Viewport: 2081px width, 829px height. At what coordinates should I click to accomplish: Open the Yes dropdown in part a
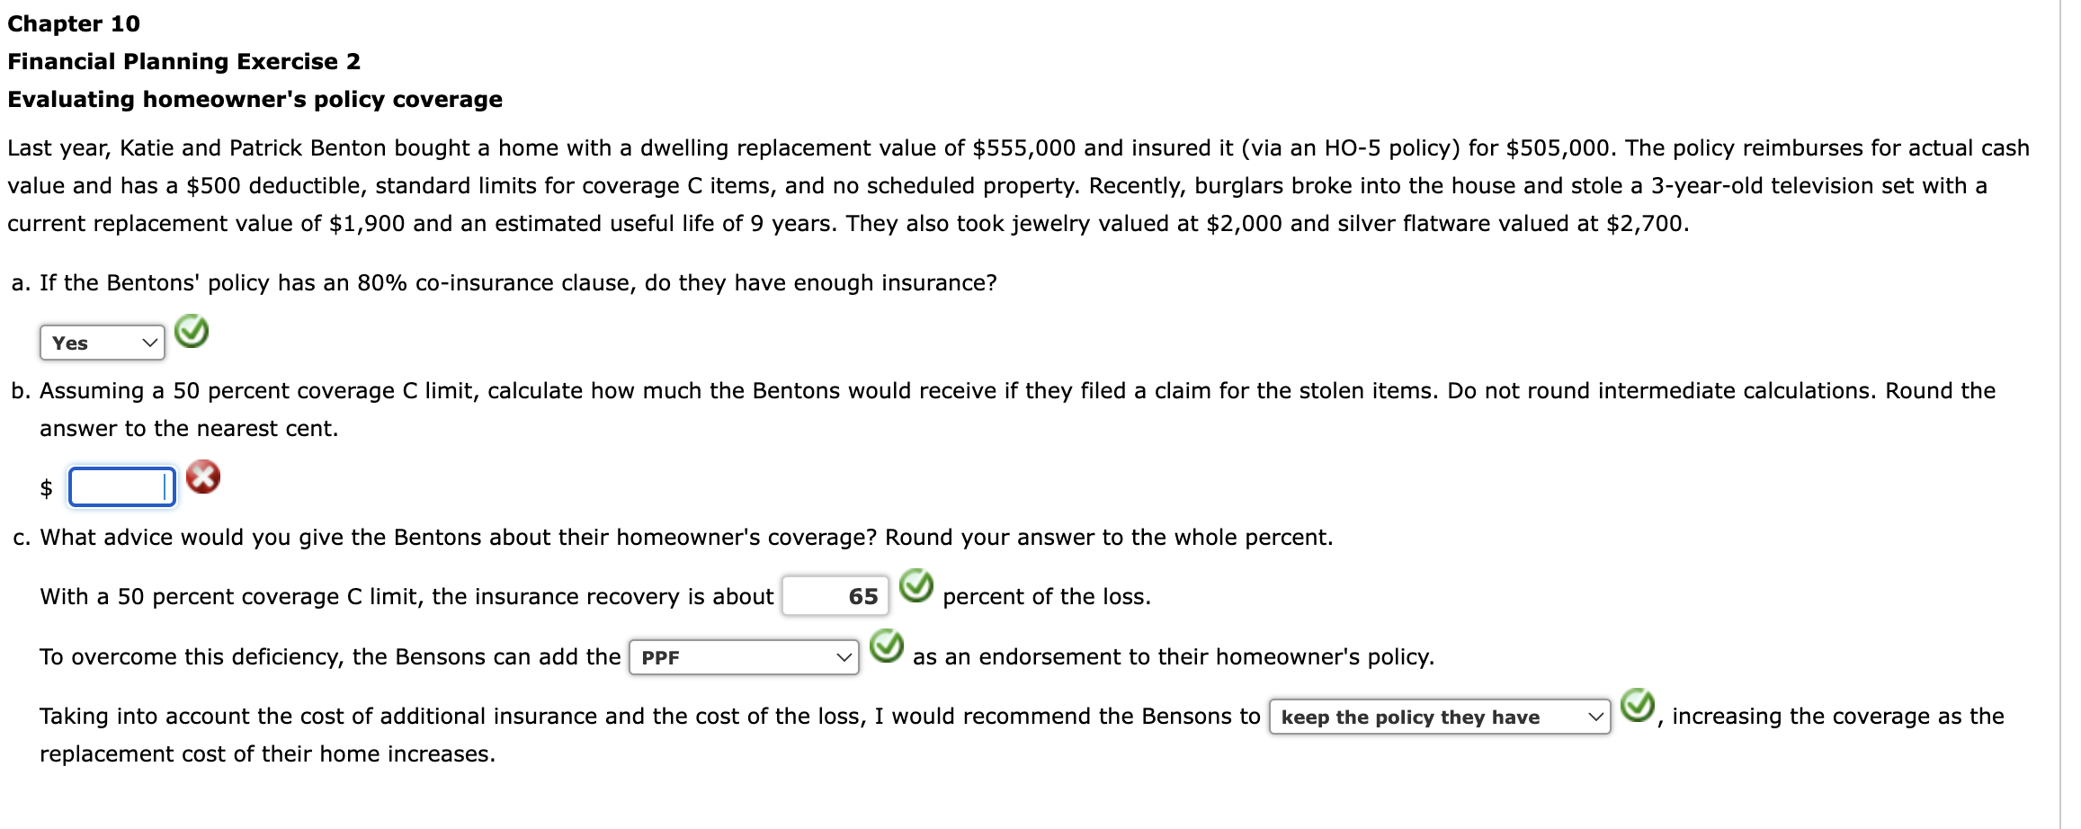(101, 342)
